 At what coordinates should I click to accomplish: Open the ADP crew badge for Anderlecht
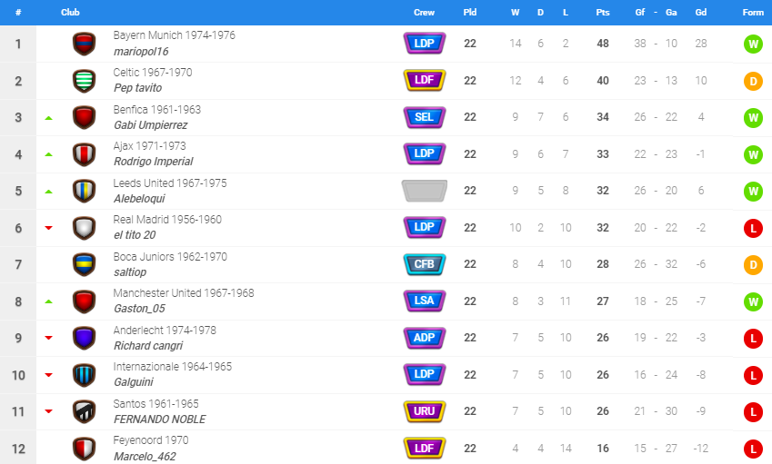pyautogui.click(x=425, y=338)
